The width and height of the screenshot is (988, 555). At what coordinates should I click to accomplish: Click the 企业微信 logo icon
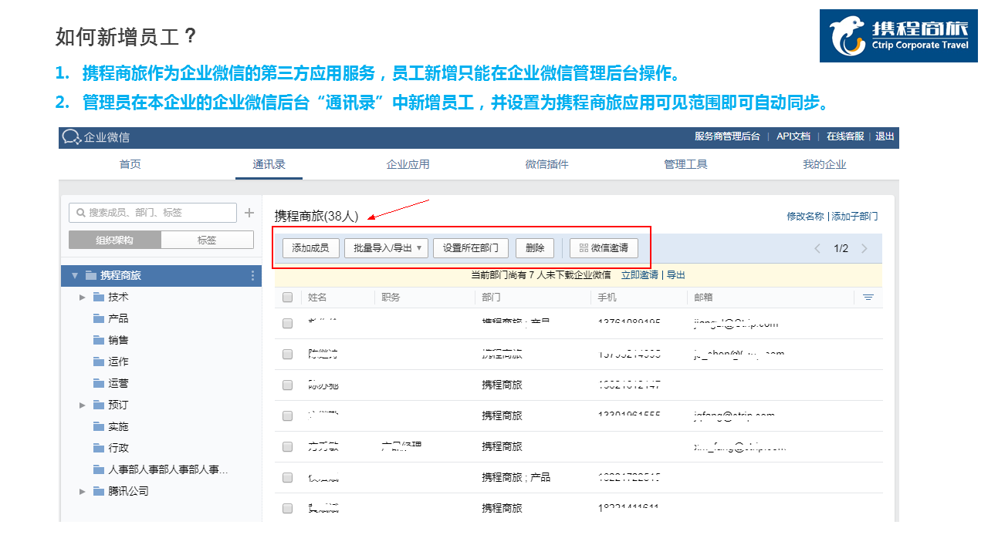click(72, 136)
